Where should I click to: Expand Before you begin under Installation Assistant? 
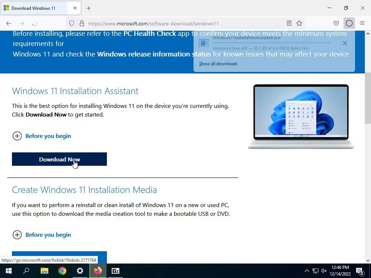pos(42,136)
